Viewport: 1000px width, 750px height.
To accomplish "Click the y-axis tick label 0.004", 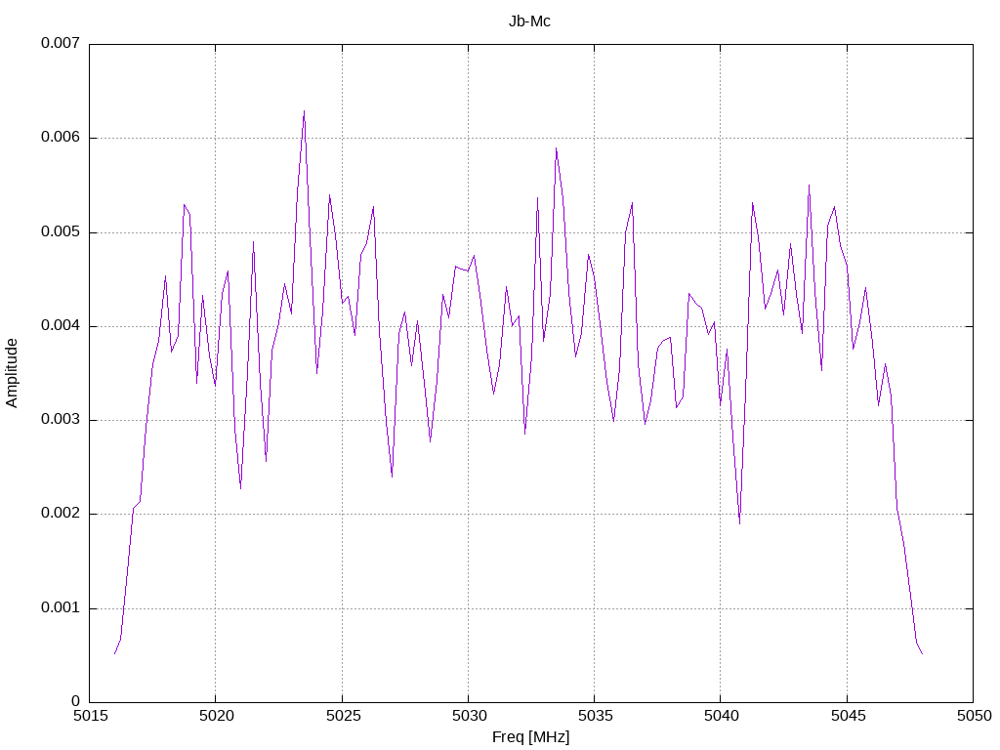I will coord(61,326).
